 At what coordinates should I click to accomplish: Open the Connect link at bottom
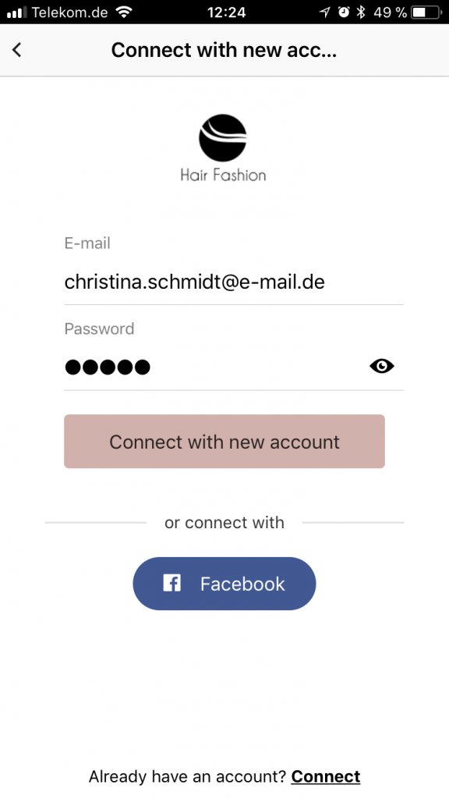point(325,776)
